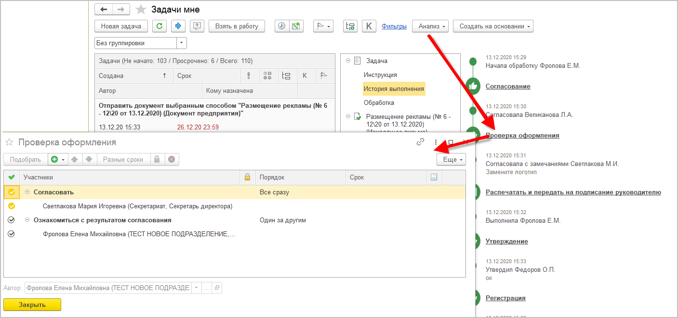Click the 'Разные сроки' button
Image resolution: width=678 pixels, height=318 pixels.
click(x=124, y=159)
